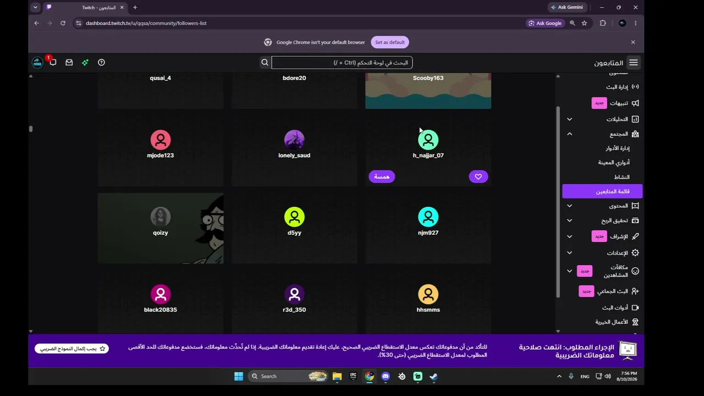Open the inbox envelope icon
This screenshot has width=704, height=396.
[x=69, y=63]
